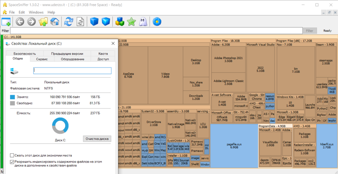
Task: Select the VisualStudio 2.0GB block
Action: pos(270,144)
